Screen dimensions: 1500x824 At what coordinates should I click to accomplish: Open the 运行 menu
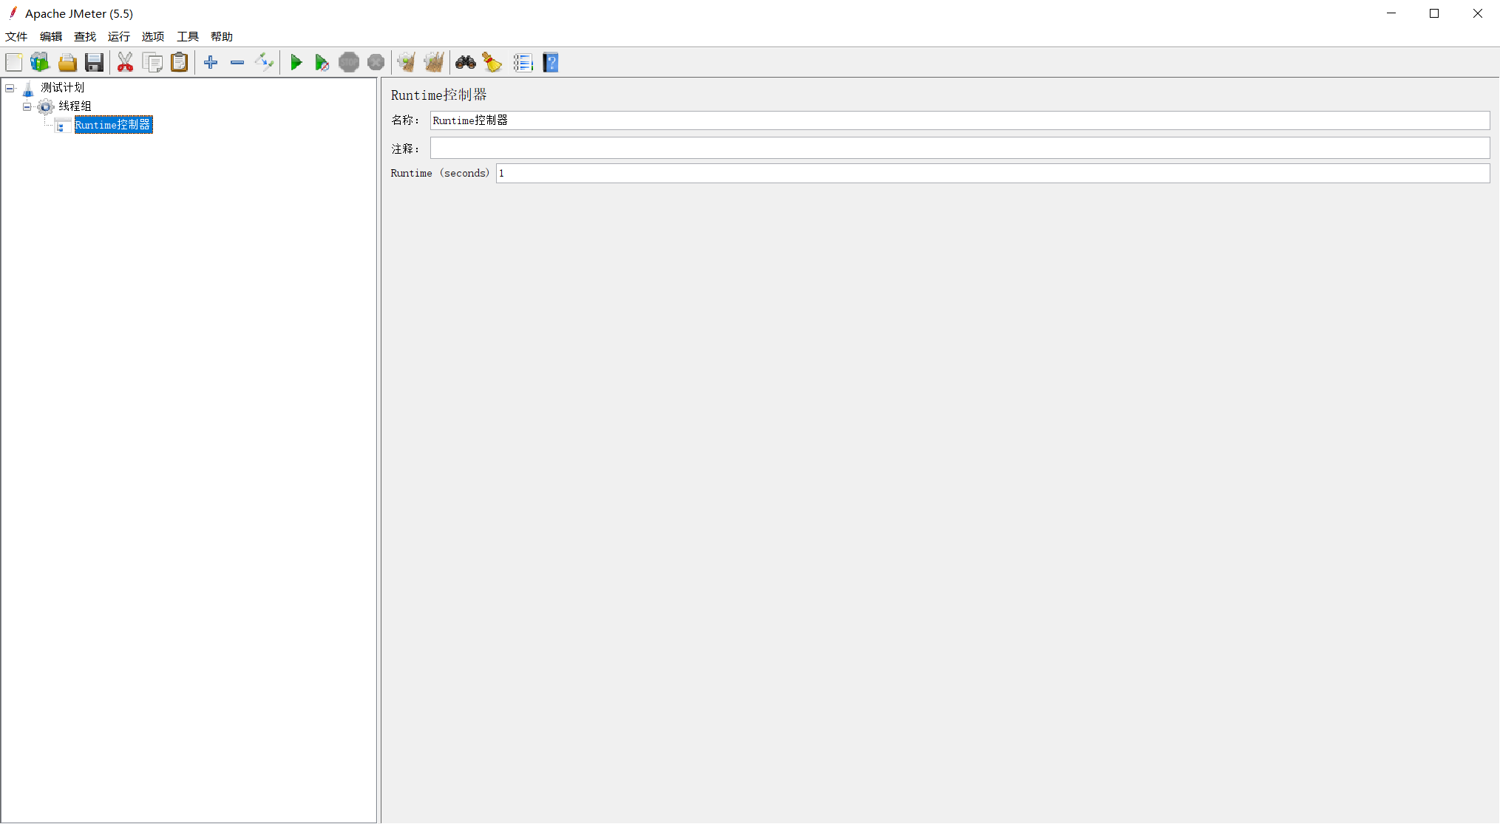[x=119, y=36]
